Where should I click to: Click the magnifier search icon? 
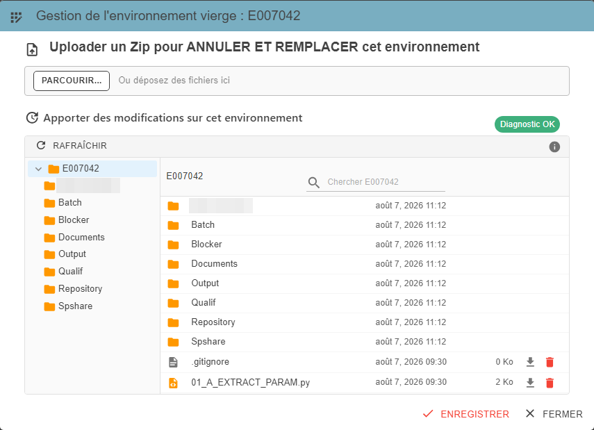(313, 182)
